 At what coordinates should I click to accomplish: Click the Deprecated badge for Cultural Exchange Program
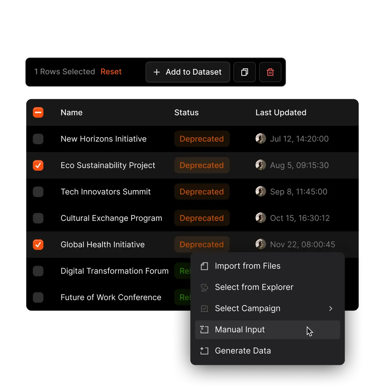[202, 218]
